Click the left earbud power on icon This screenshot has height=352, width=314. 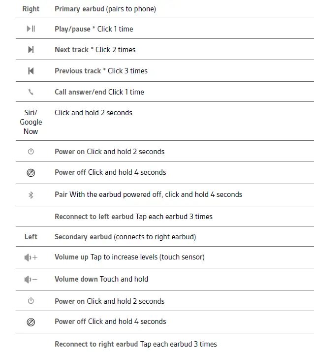pos(31,301)
